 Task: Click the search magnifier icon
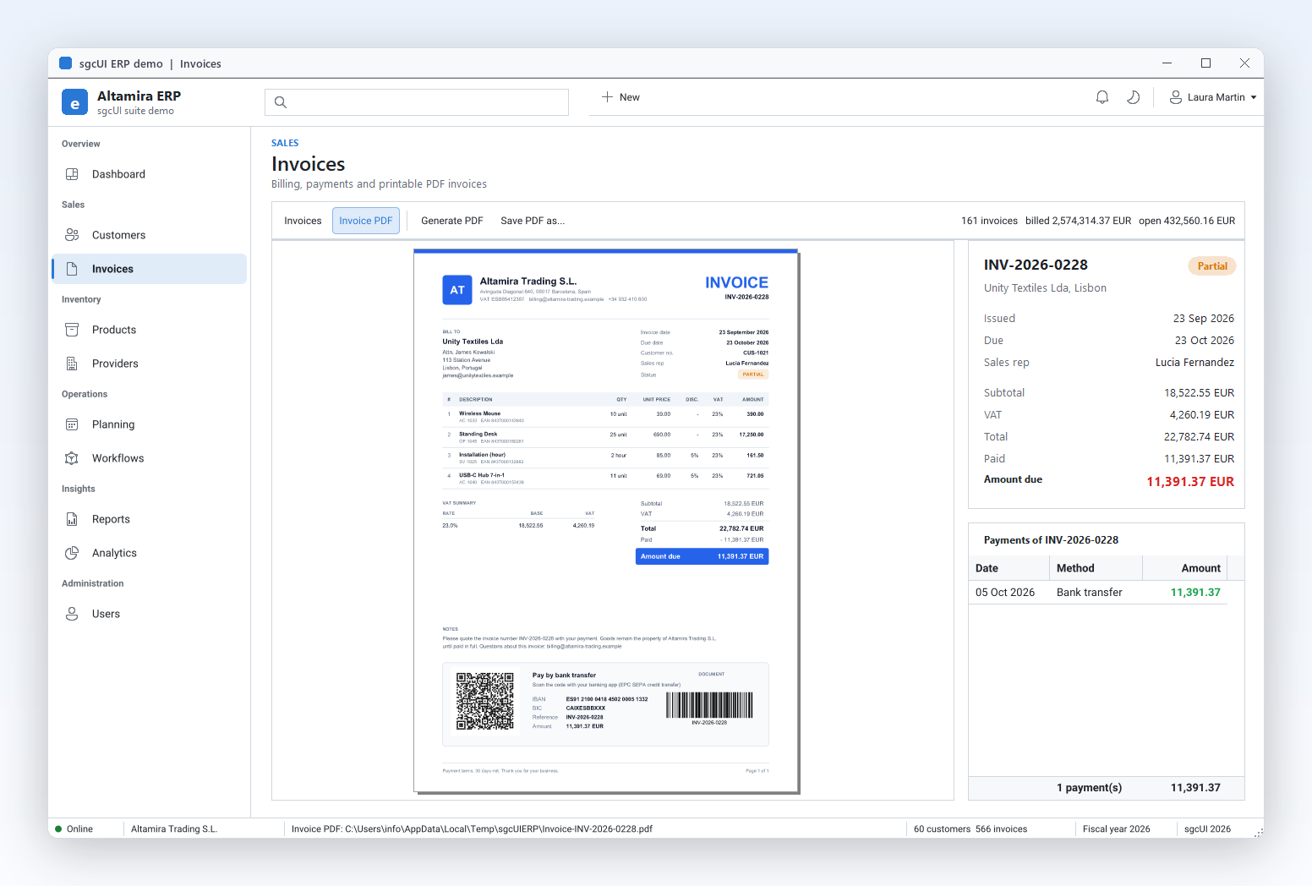281,102
